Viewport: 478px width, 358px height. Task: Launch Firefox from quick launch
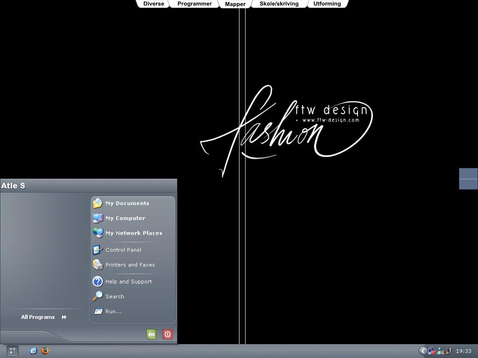click(45, 351)
